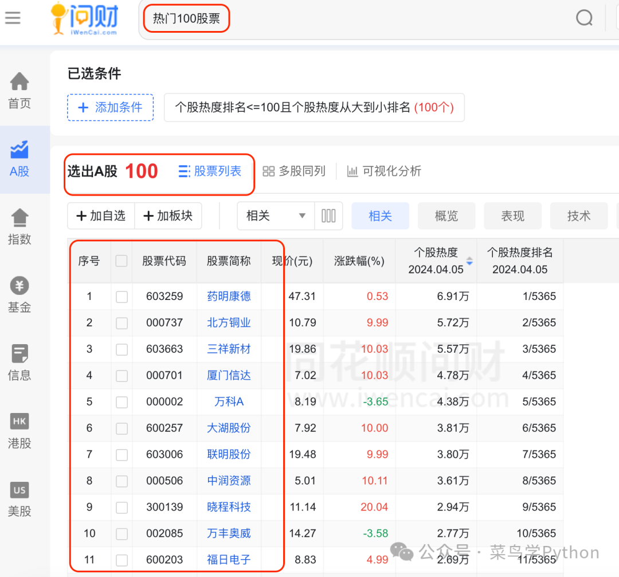
Task: Check the box for 000002 万科A
Action: tap(122, 402)
